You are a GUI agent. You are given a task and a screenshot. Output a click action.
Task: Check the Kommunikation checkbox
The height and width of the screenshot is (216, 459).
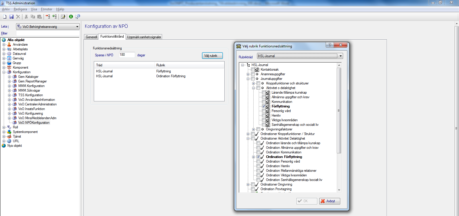point(264,102)
